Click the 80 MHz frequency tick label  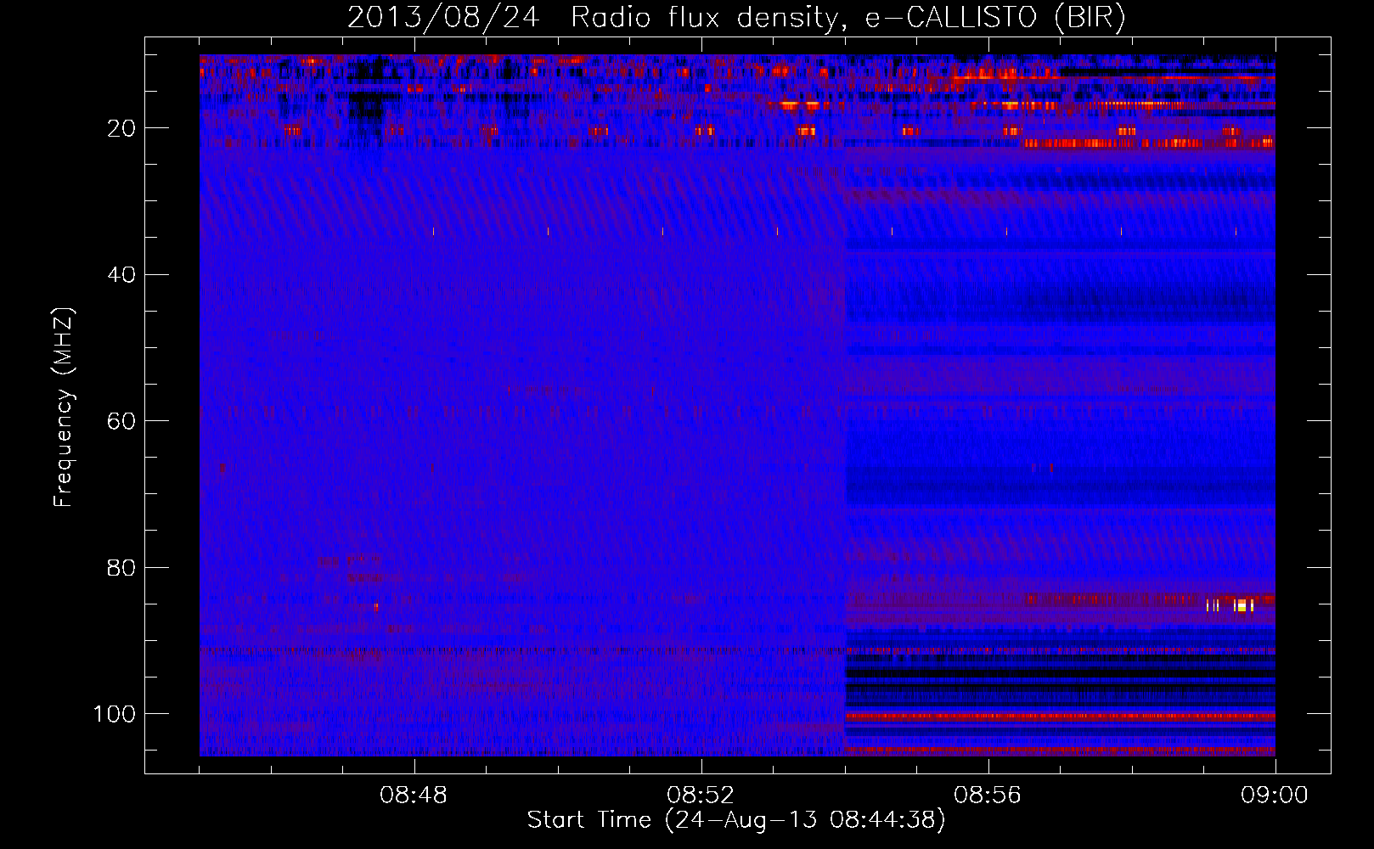pos(122,568)
